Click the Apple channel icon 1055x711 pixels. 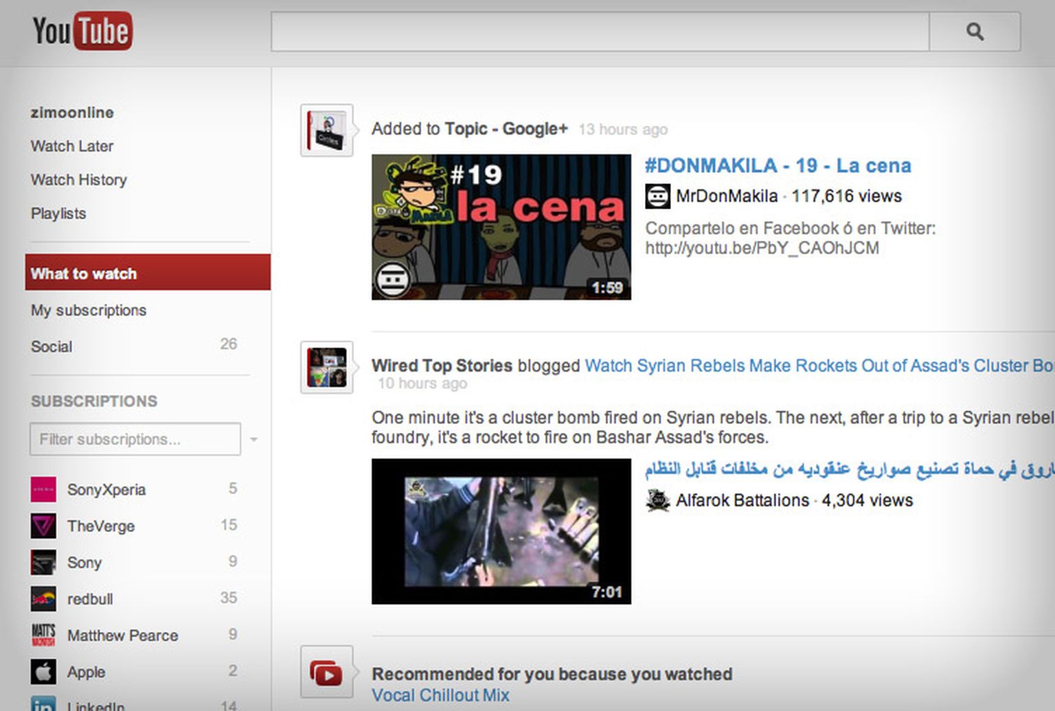[43, 671]
